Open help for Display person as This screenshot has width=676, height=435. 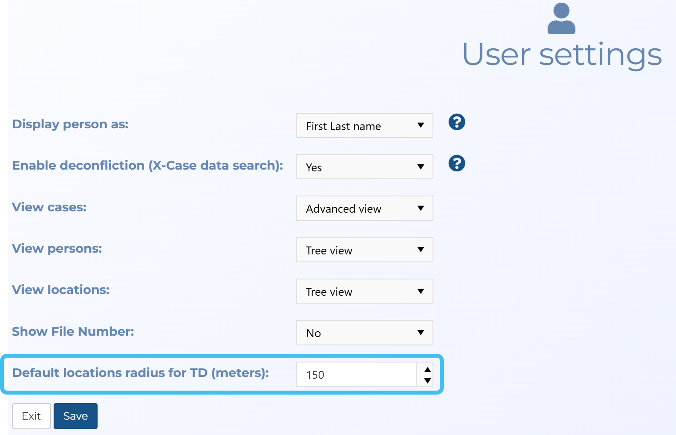457,122
